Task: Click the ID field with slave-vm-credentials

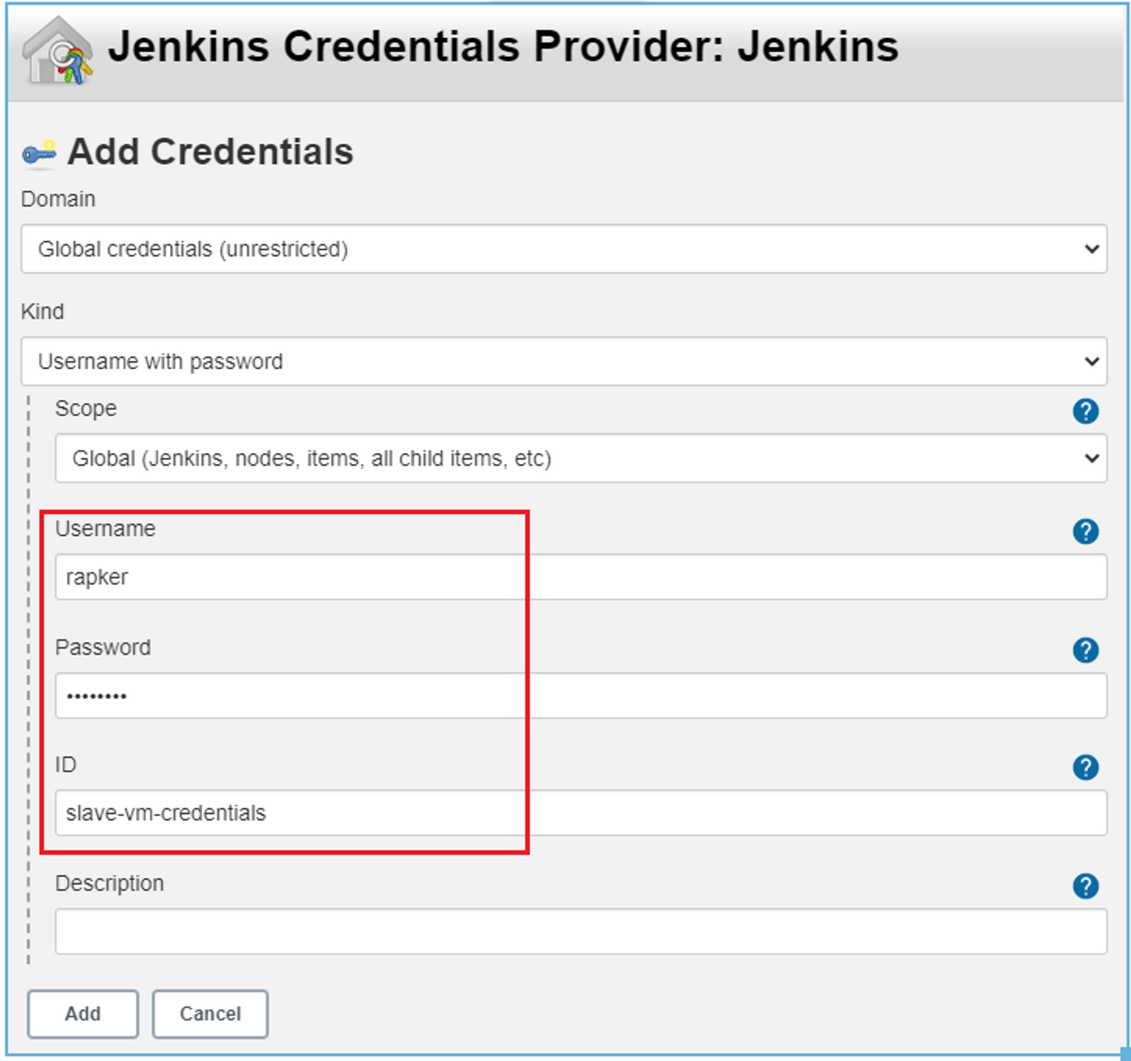Action: click(x=581, y=813)
